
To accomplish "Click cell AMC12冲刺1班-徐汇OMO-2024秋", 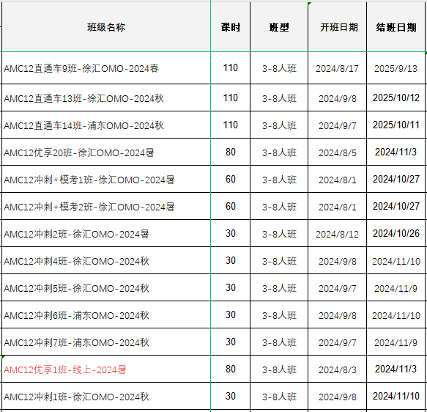I will (x=106, y=396).
